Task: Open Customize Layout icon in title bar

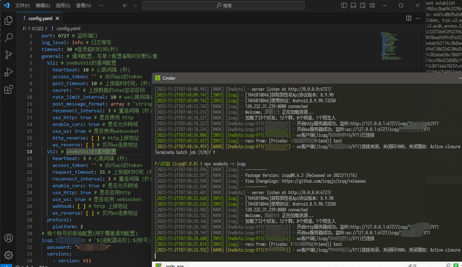Action: (x=372, y=5)
